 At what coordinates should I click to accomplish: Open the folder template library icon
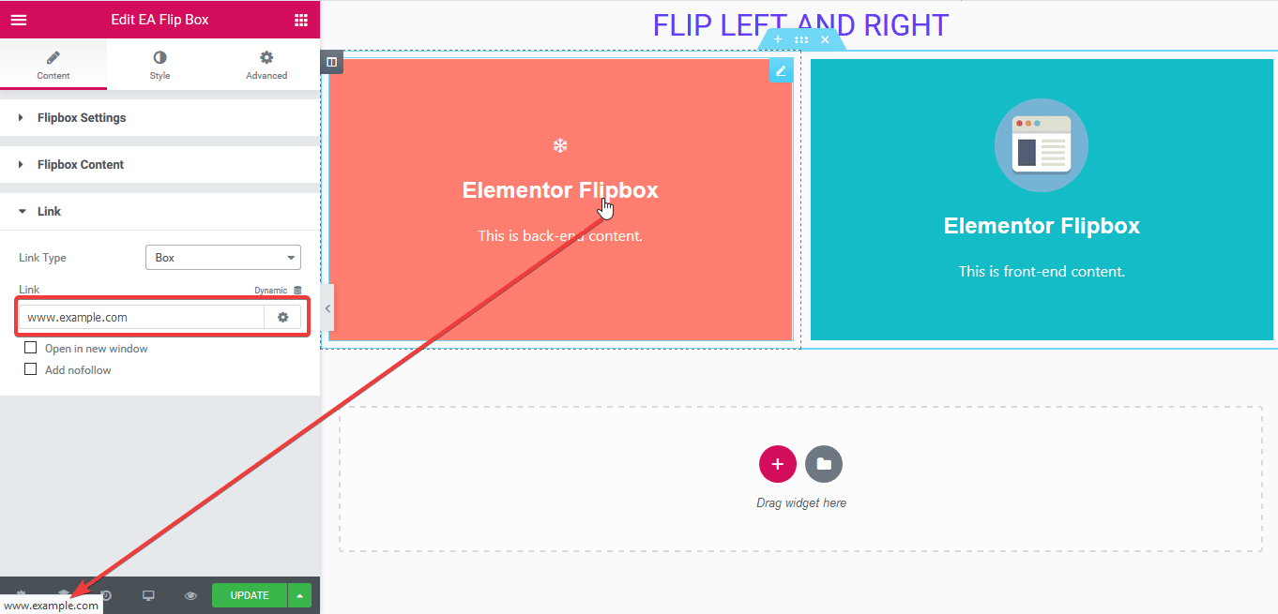(x=823, y=463)
